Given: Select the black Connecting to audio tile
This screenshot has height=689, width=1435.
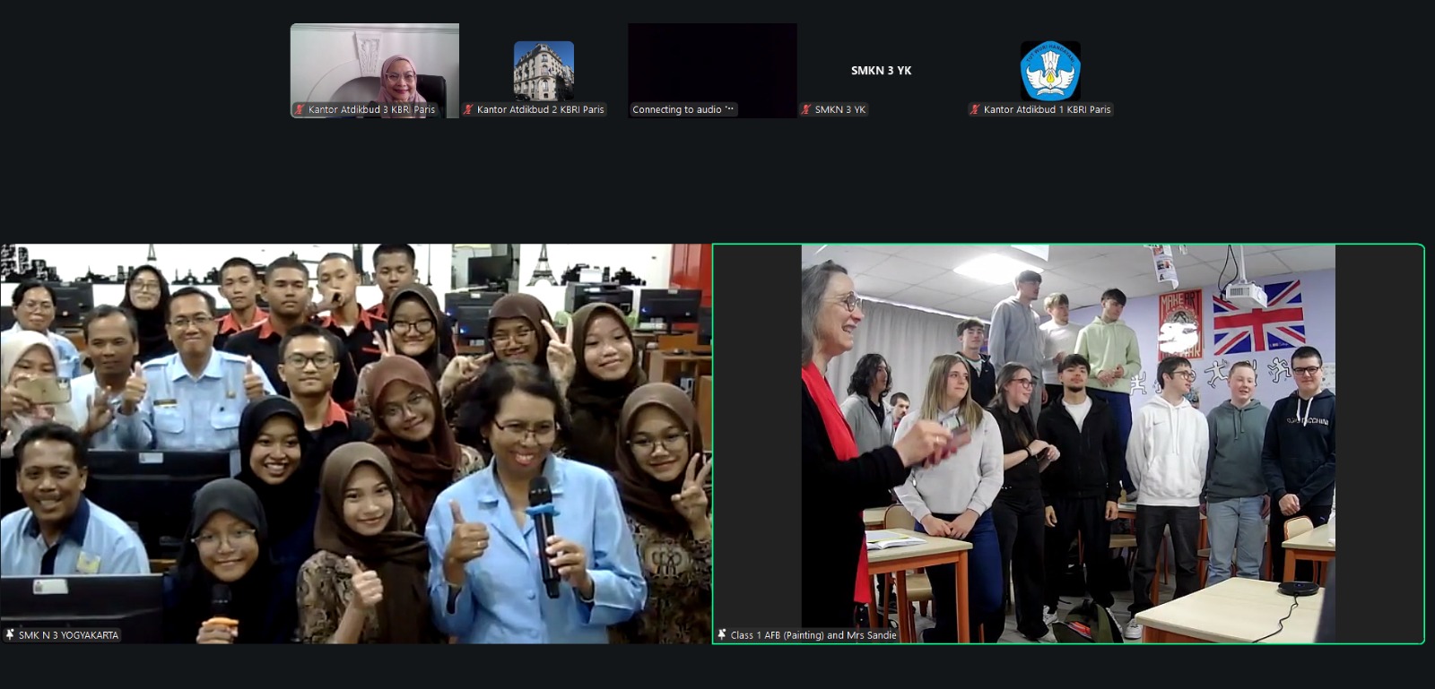Looking at the screenshot, I should point(712,71).
